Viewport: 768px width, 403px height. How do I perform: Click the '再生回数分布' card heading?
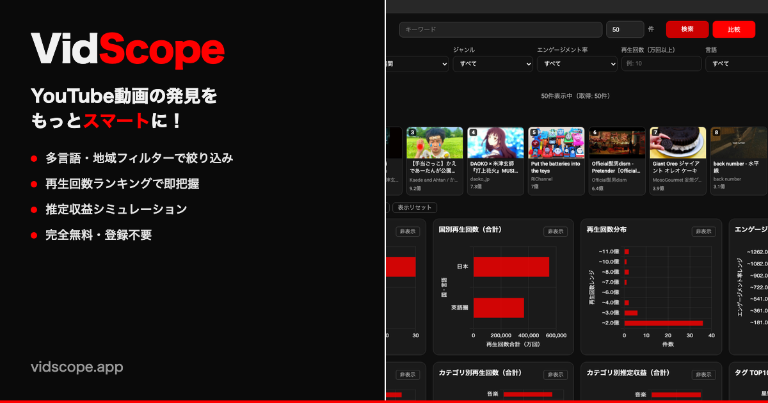[x=607, y=229]
